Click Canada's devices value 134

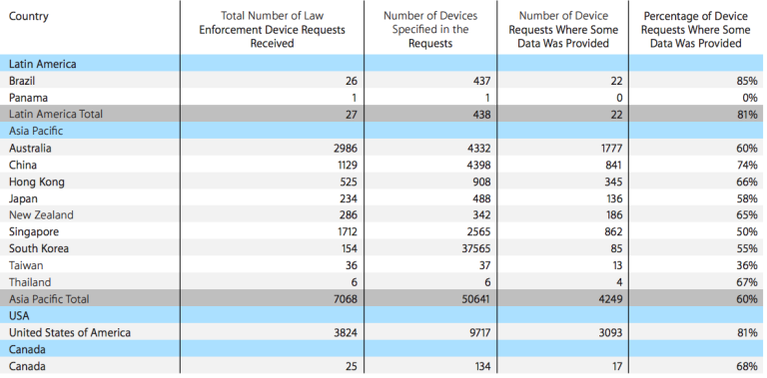pyautogui.click(x=481, y=366)
